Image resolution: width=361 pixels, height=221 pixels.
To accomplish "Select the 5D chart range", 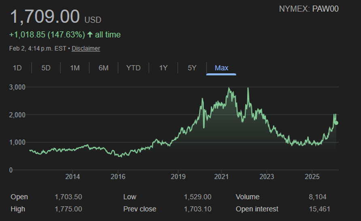I will click(x=46, y=68).
